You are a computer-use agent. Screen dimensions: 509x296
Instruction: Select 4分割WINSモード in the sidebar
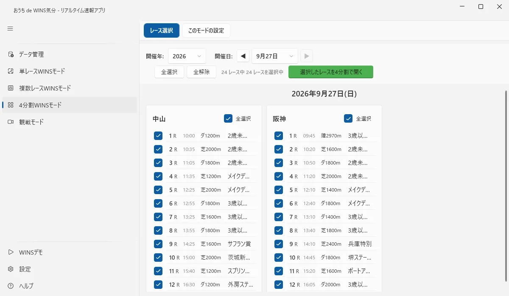coord(70,105)
